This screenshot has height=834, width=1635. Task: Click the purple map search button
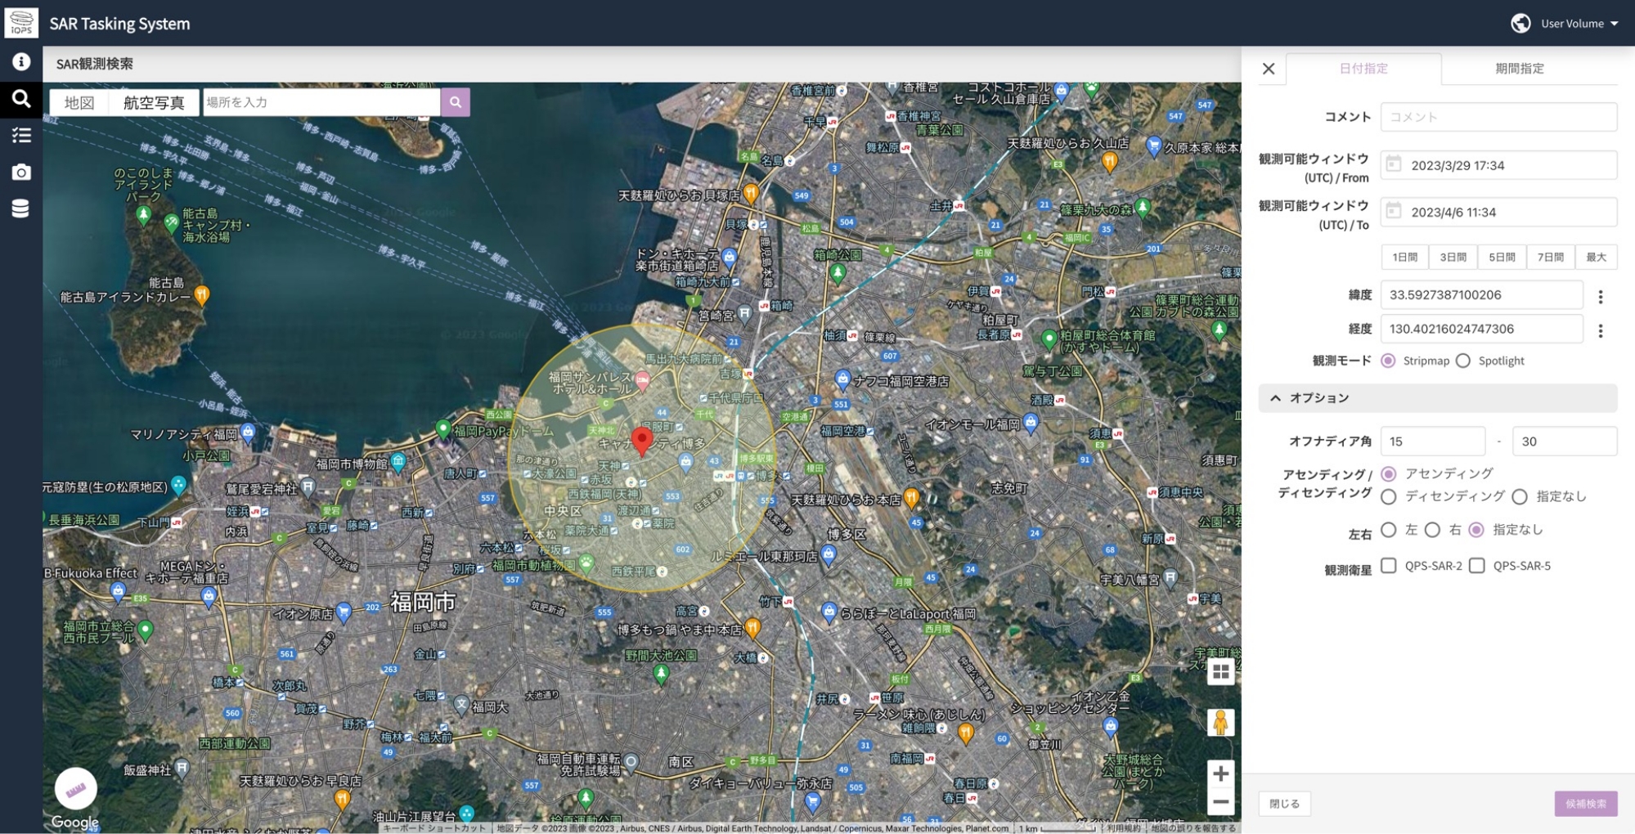pyautogui.click(x=456, y=102)
